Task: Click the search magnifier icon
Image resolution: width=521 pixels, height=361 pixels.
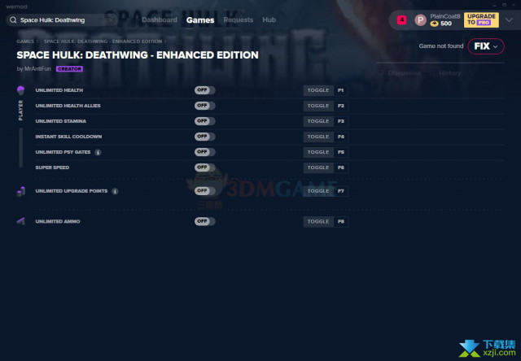Action: pos(13,20)
